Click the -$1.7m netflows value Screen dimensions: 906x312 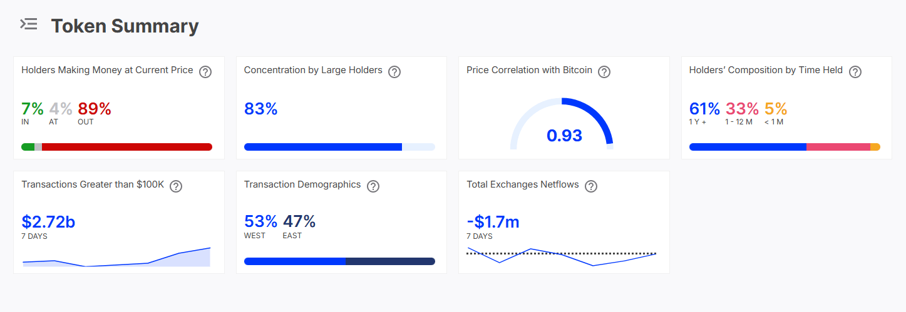[x=493, y=222]
